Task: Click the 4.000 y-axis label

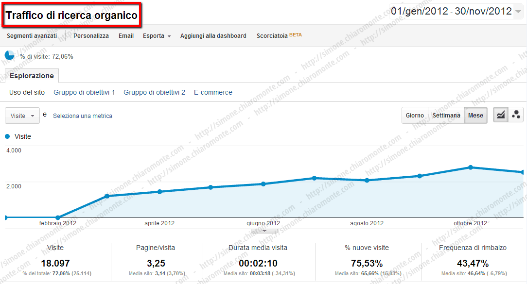Action: coord(14,150)
